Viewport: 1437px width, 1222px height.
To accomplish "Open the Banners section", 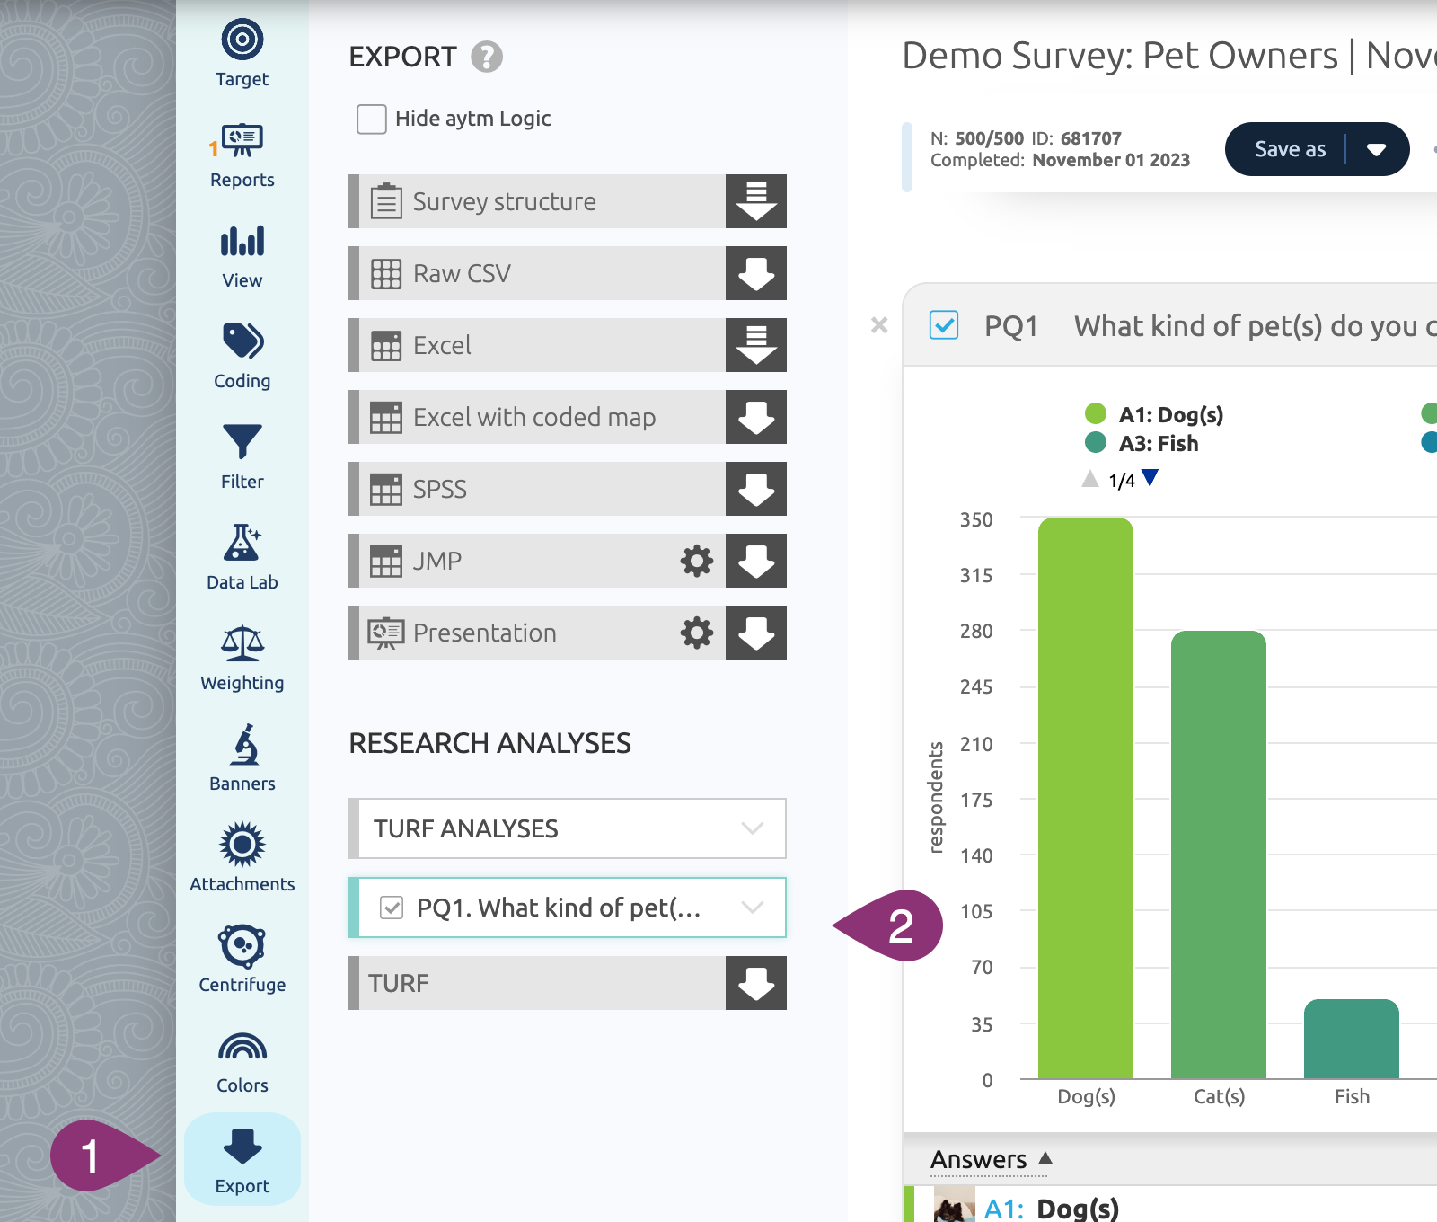I will pos(242,758).
